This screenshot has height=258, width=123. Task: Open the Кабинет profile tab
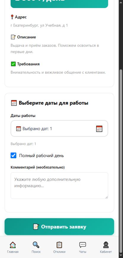pos(106,247)
